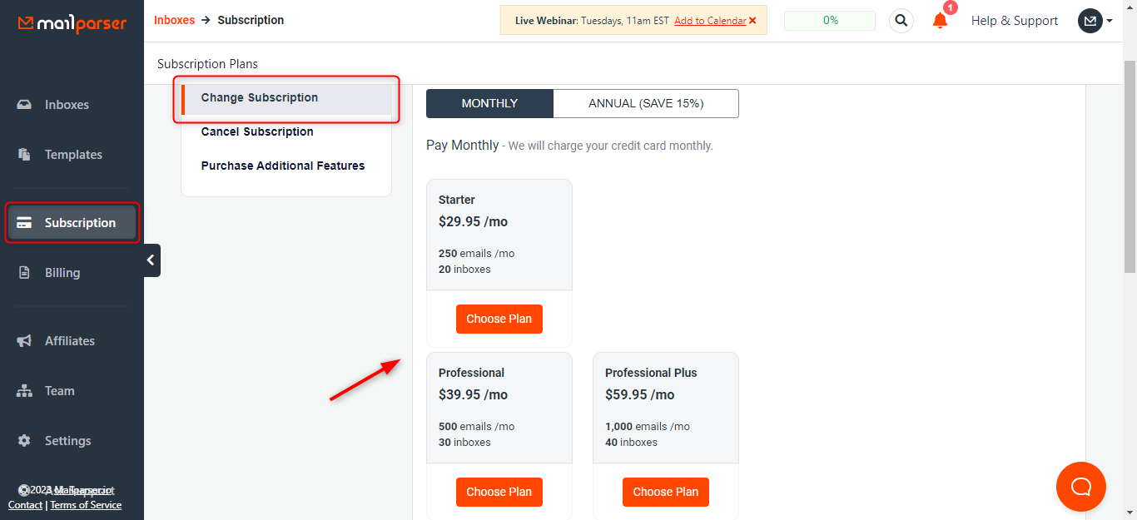Click the 'Pay Monthly' heading text

pyautogui.click(x=462, y=146)
